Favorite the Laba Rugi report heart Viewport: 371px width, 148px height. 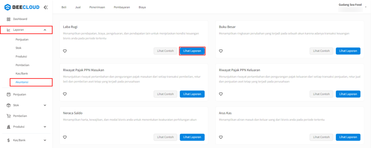click(x=65, y=51)
